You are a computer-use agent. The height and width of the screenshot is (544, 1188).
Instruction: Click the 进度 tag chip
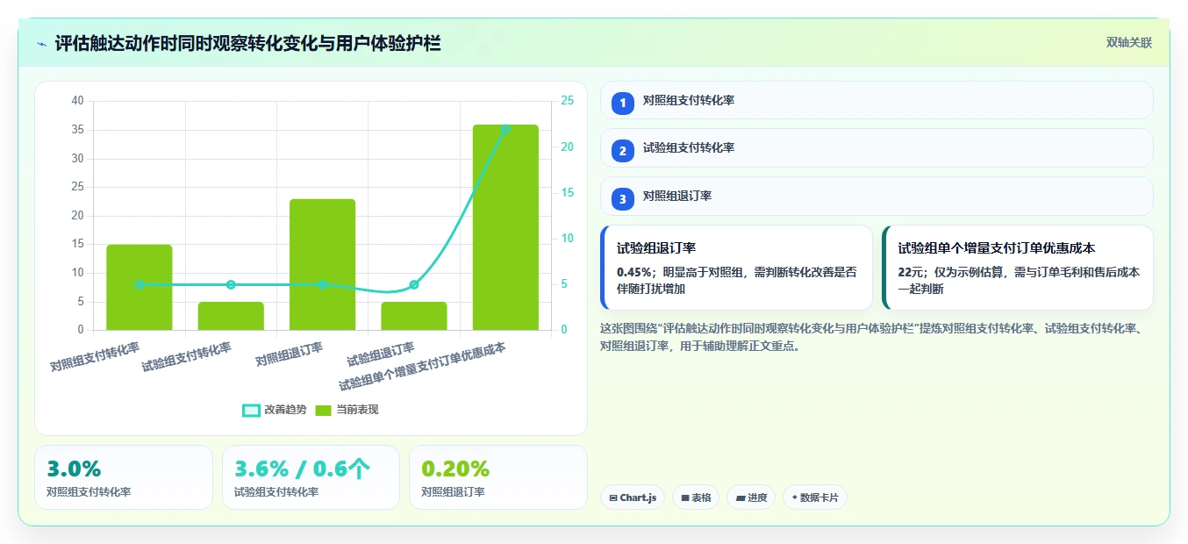click(751, 497)
